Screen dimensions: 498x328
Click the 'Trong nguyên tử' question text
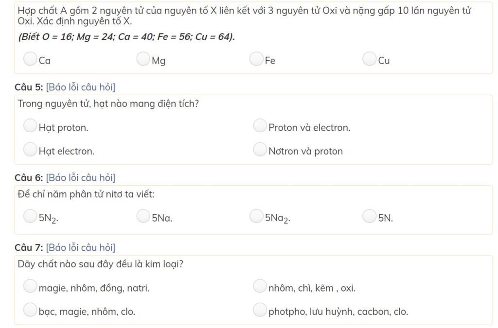click(x=108, y=104)
